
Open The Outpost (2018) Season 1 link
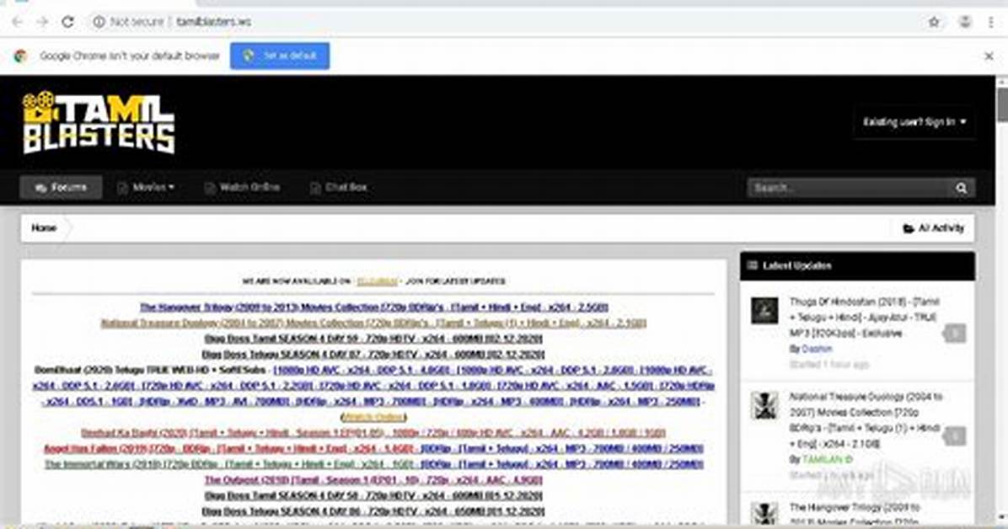tap(373, 480)
